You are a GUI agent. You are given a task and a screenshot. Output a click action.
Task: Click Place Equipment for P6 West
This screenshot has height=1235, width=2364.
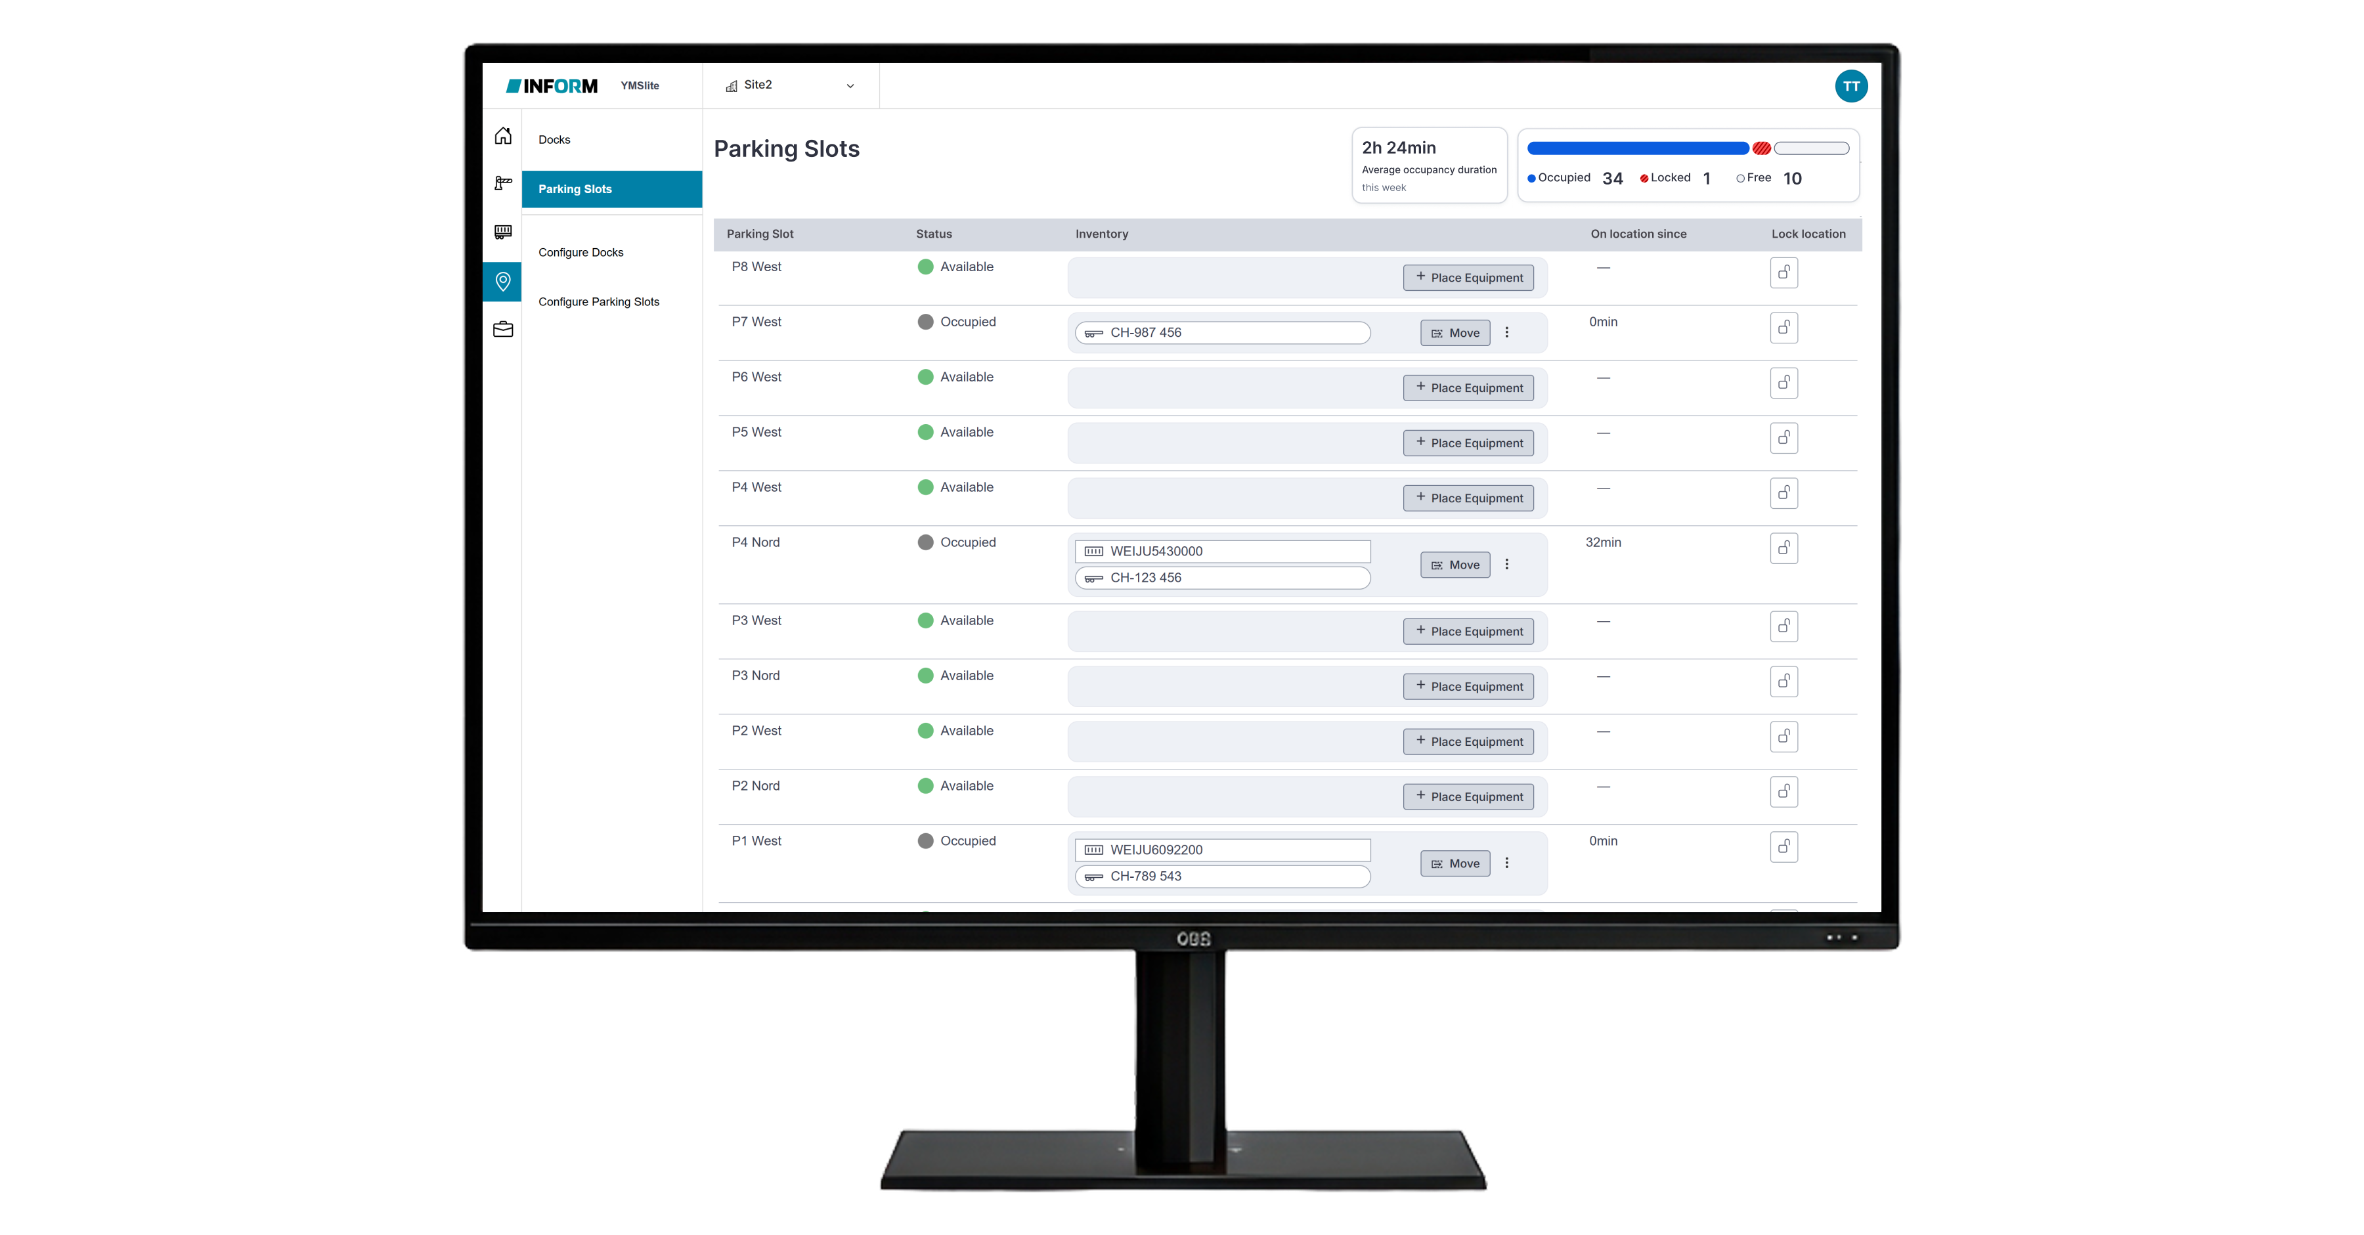[x=1468, y=388]
